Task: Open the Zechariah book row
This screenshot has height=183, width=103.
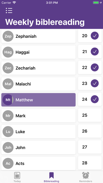Action: click(x=39, y=68)
